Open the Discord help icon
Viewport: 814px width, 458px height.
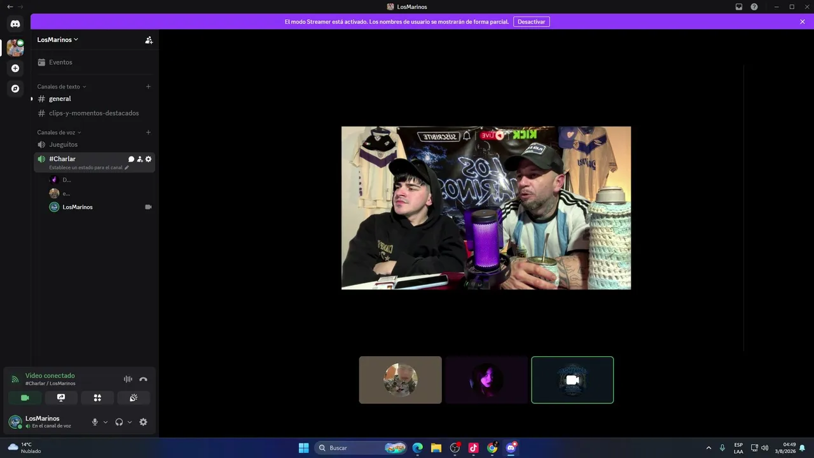(754, 7)
